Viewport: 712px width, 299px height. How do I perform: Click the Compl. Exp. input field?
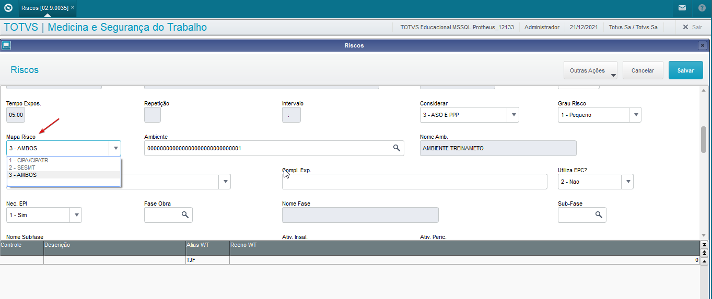[415, 182]
